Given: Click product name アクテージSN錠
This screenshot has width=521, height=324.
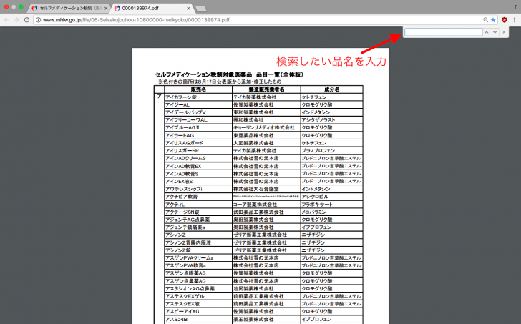Looking at the screenshot, I should [x=182, y=212].
